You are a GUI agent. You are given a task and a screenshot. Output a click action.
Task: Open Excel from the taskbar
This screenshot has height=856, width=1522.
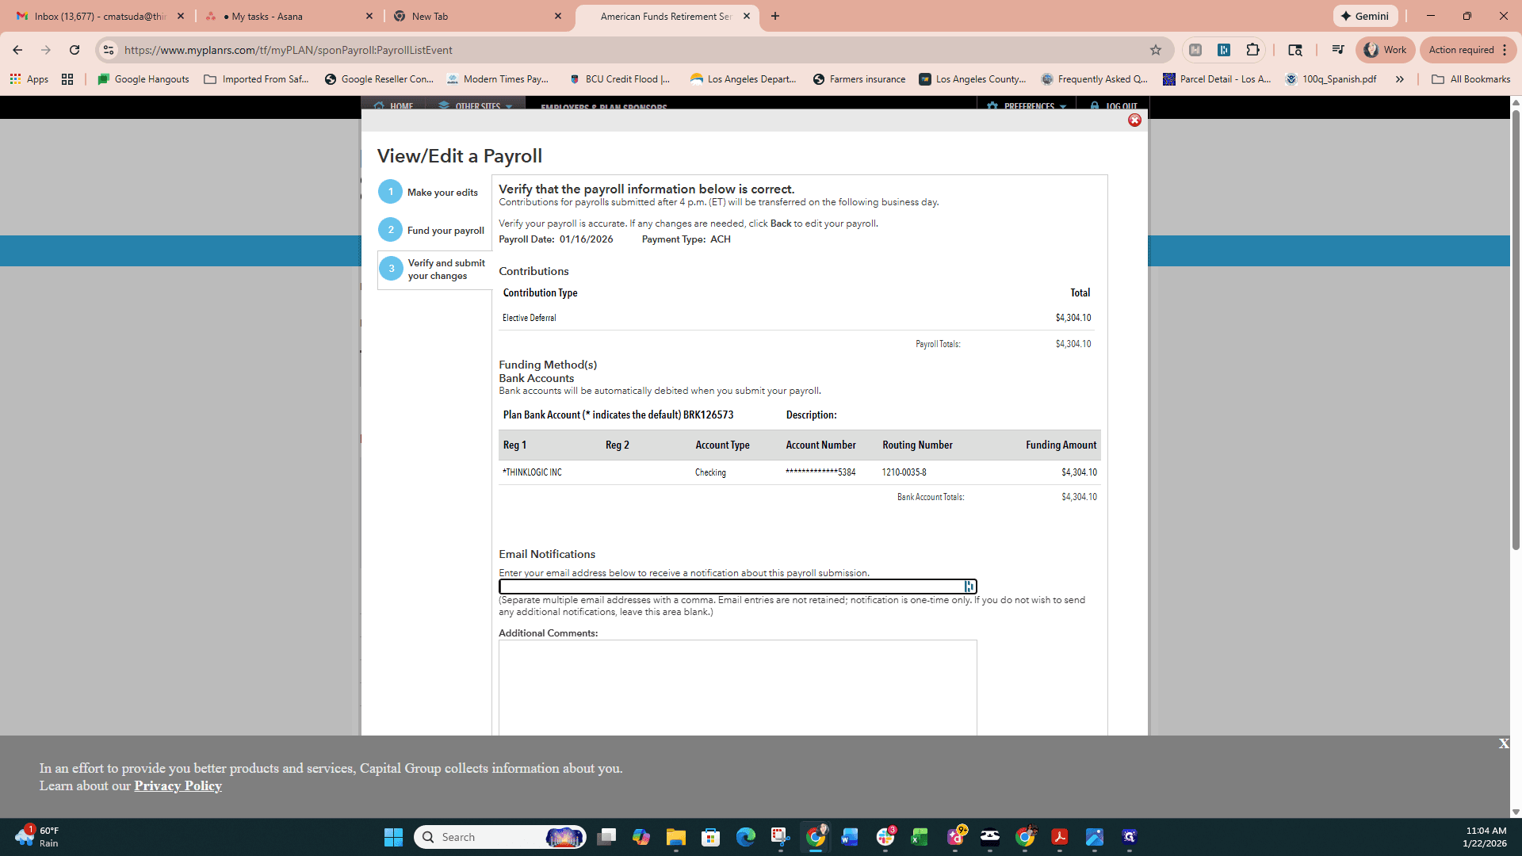click(920, 837)
